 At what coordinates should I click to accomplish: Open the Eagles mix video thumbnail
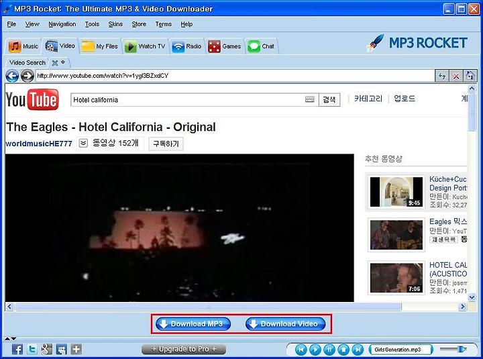point(396,234)
